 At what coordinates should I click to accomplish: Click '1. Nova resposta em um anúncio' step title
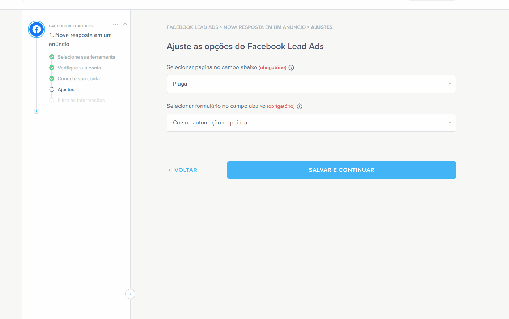80,39
